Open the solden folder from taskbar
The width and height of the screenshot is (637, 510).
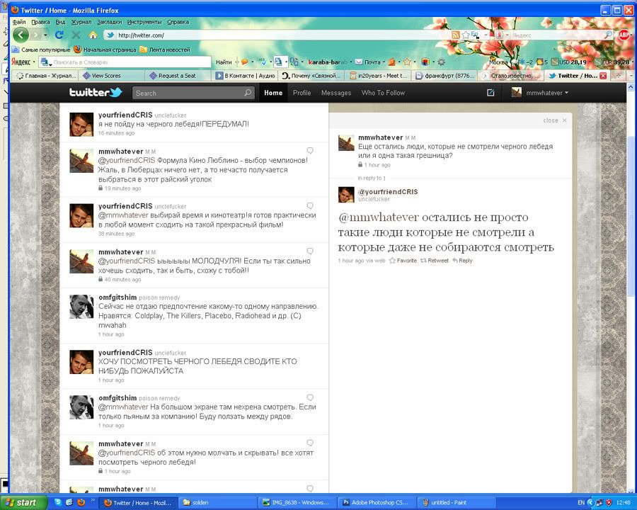217,503
